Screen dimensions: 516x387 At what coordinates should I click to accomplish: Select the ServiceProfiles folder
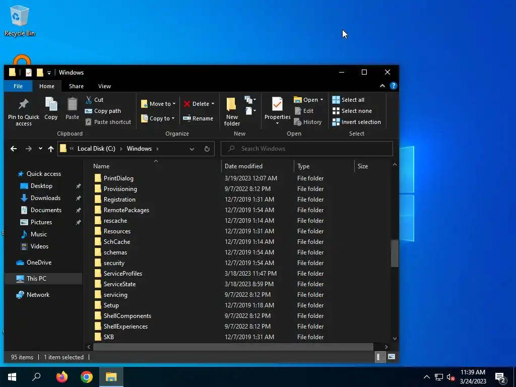pyautogui.click(x=123, y=274)
